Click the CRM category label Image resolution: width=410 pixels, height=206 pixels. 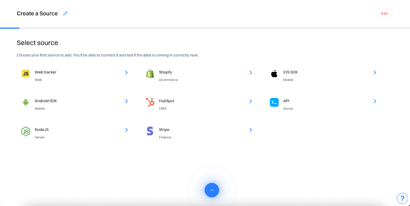(x=162, y=108)
